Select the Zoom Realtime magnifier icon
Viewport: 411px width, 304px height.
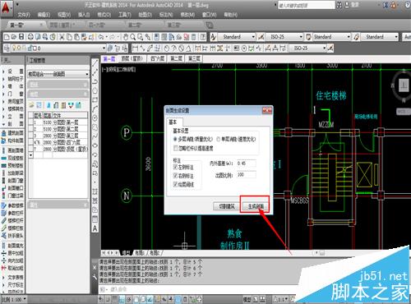click(133, 37)
